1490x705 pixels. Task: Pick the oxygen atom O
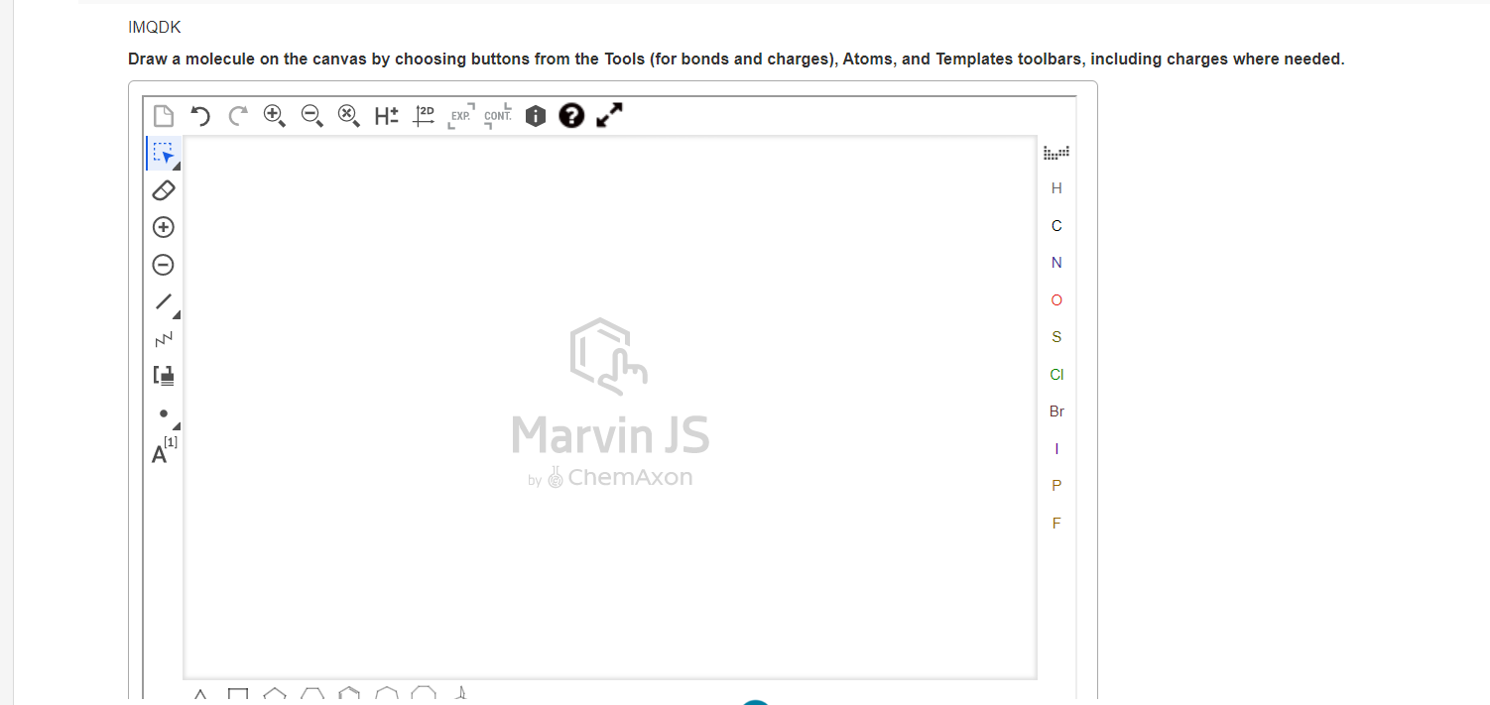[x=1056, y=300]
